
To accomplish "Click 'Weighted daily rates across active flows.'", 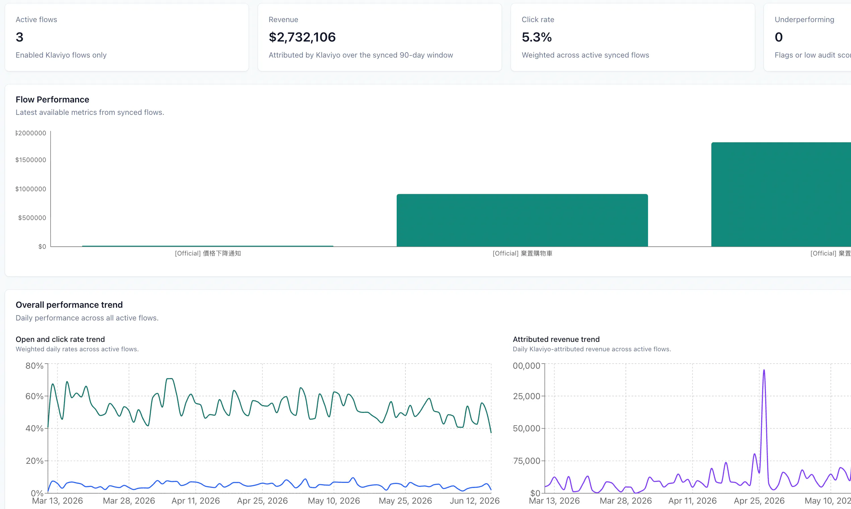I will (x=77, y=349).
